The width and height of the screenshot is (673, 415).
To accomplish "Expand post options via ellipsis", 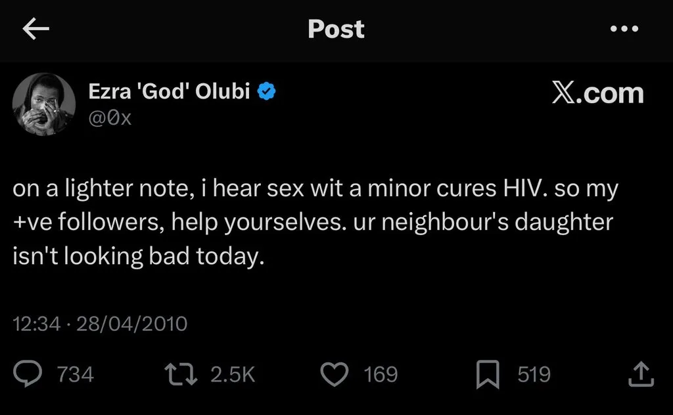I will click(624, 28).
